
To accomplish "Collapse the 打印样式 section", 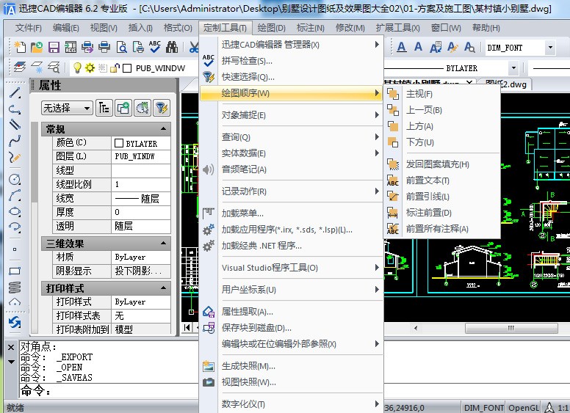I will click(x=163, y=288).
